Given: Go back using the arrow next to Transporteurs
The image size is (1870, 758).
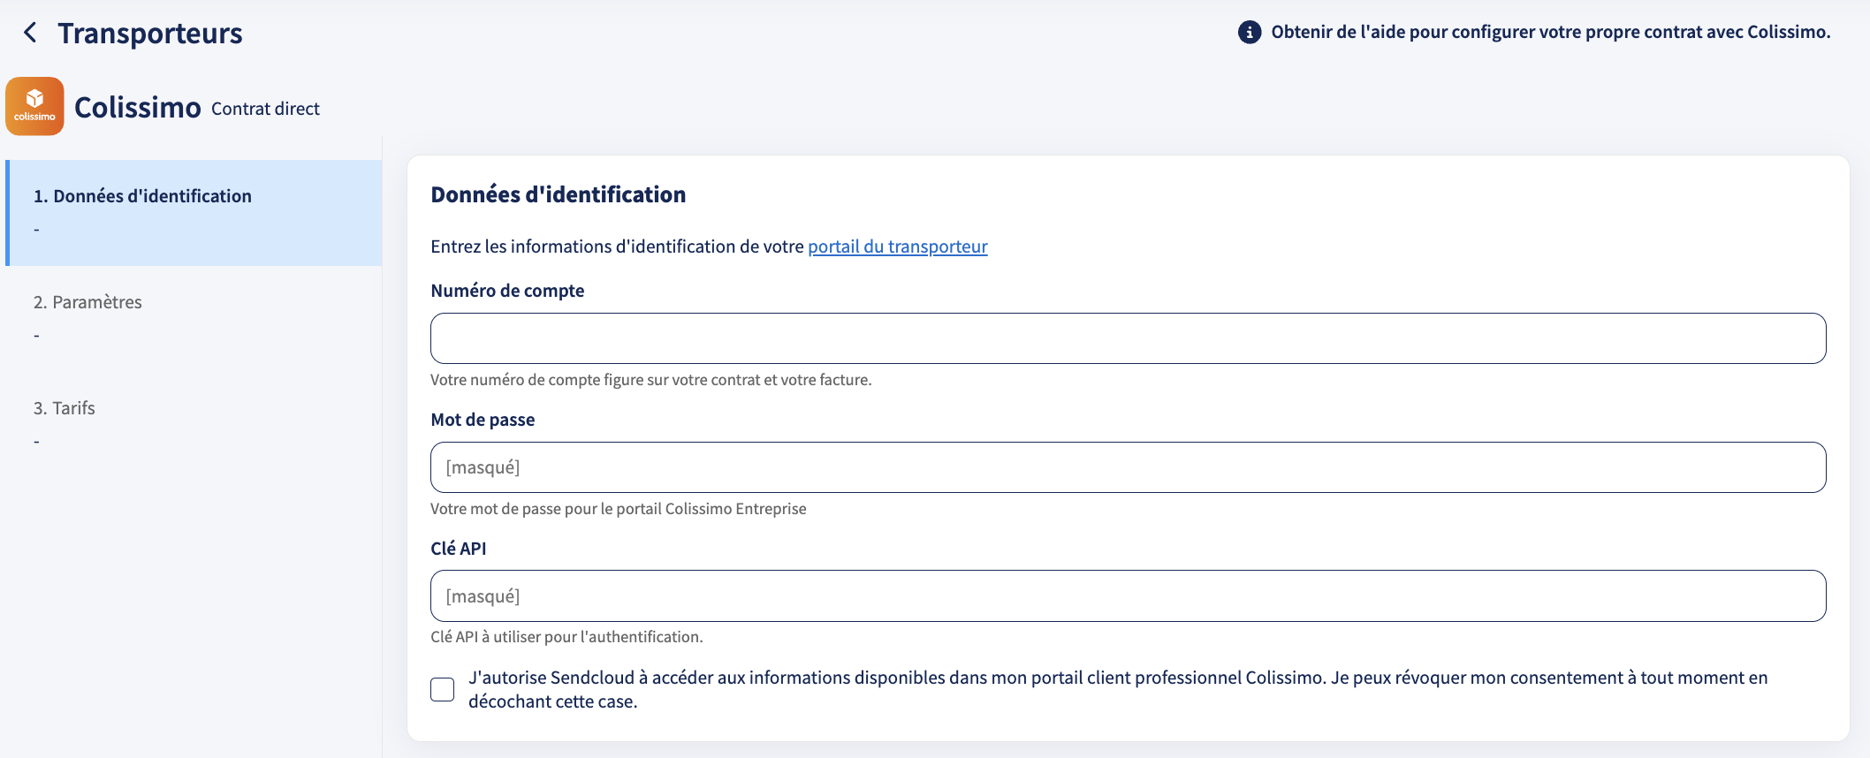Looking at the screenshot, I should pyautogui.click(x=31, y=33).
